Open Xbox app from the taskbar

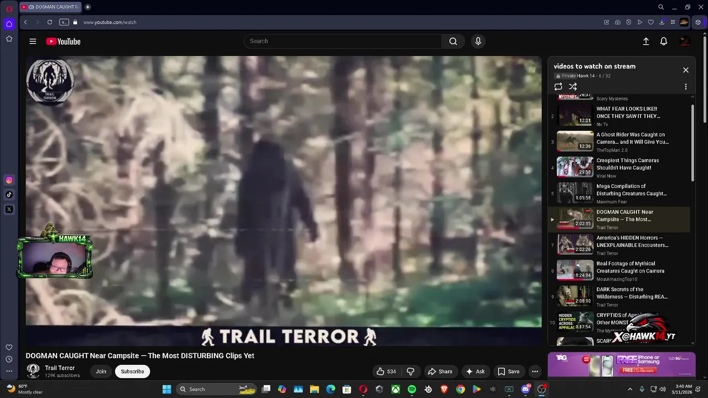pos(395,389)
